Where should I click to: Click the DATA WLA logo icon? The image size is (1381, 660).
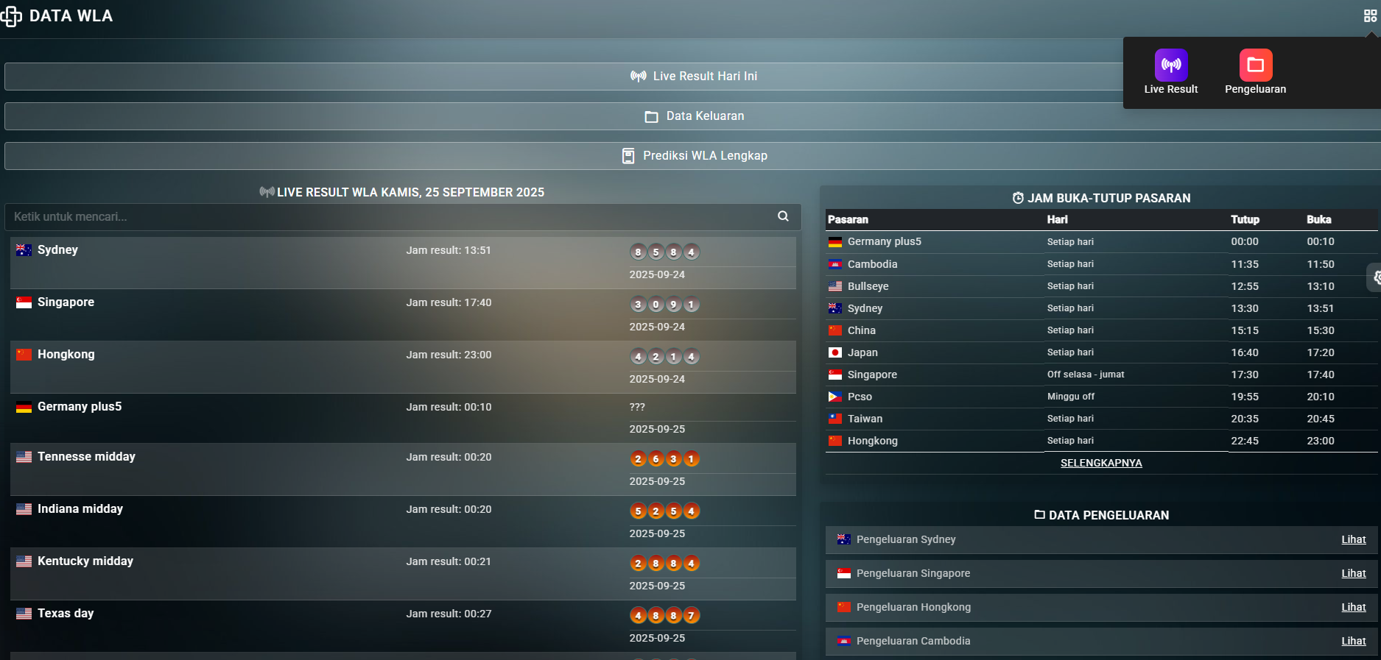pos(11,16)
